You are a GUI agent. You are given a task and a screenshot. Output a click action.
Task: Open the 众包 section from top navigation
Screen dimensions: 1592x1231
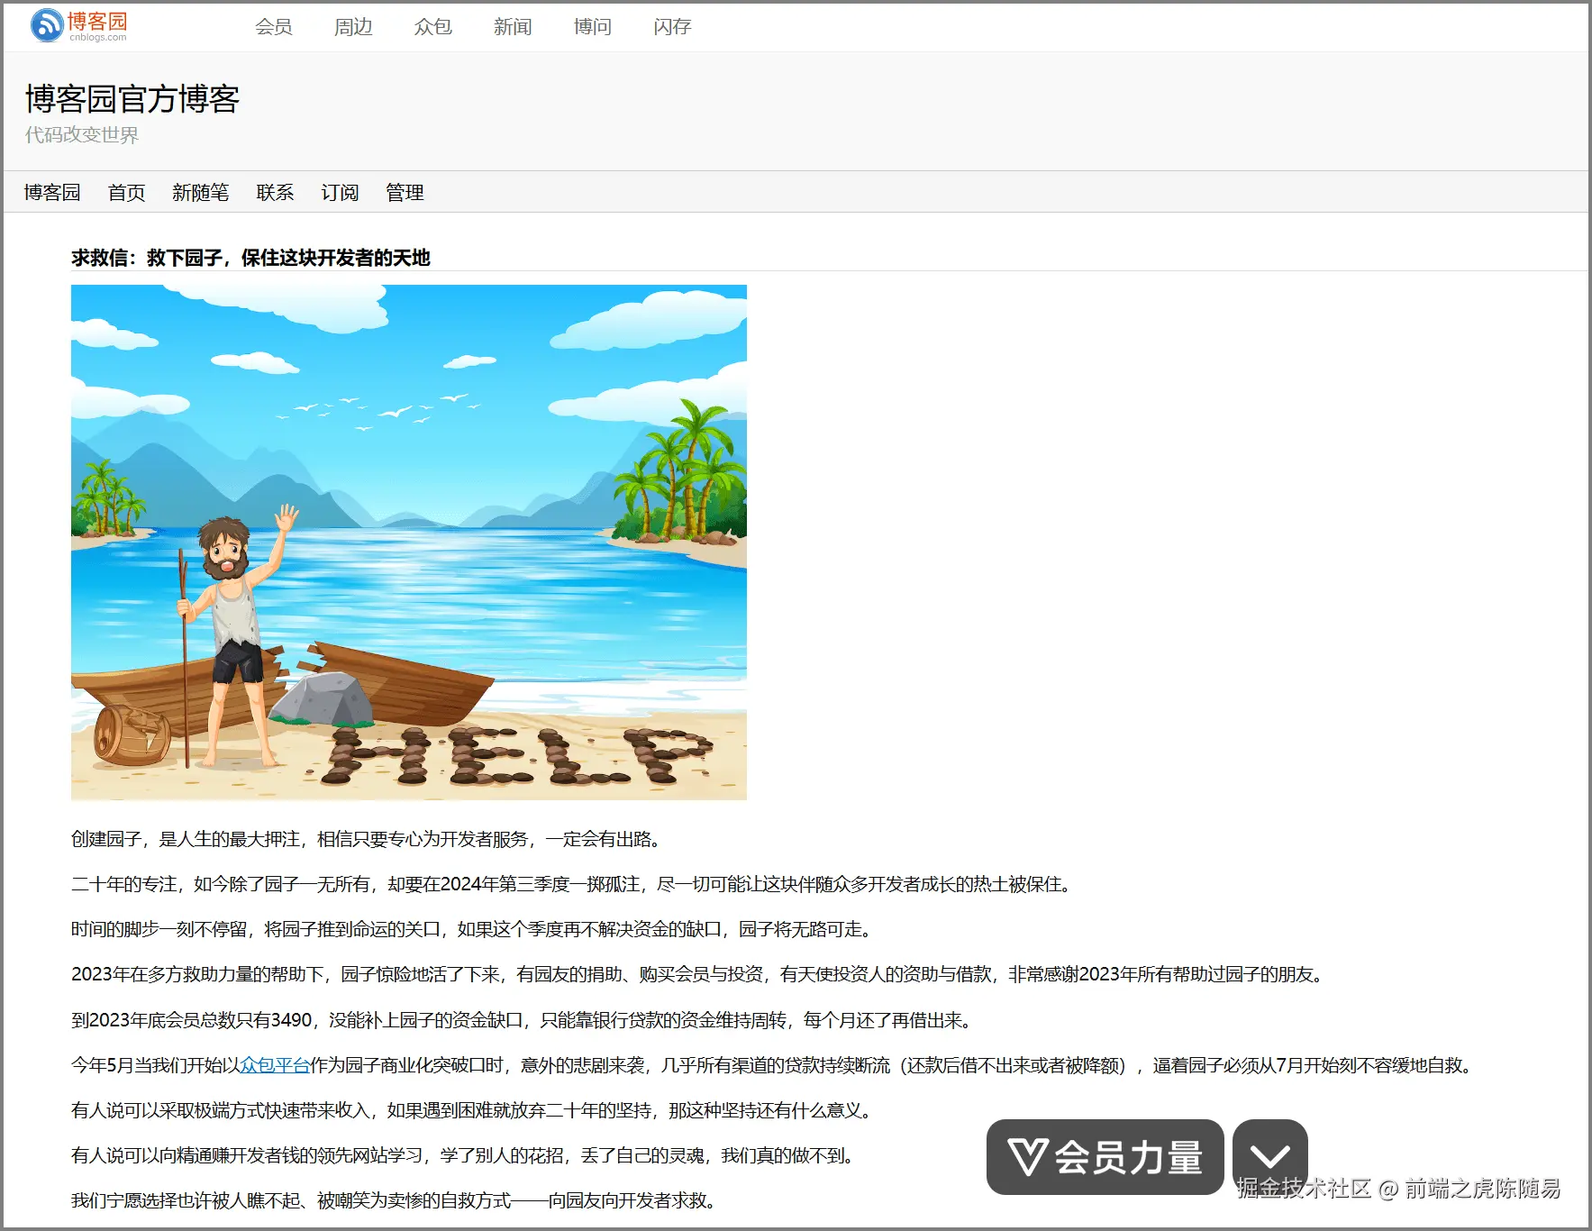click(x=432, y=27)
